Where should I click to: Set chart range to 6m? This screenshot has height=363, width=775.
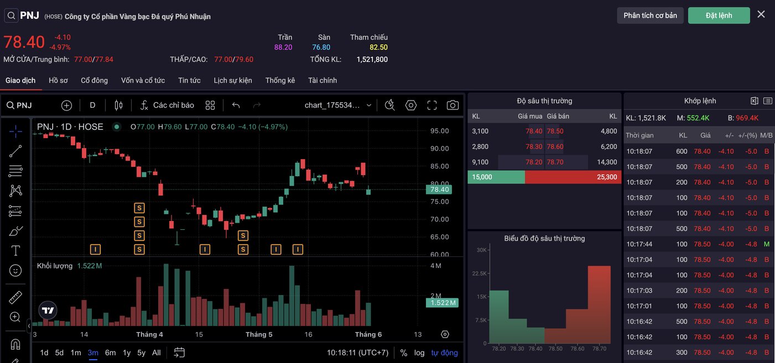111,353
